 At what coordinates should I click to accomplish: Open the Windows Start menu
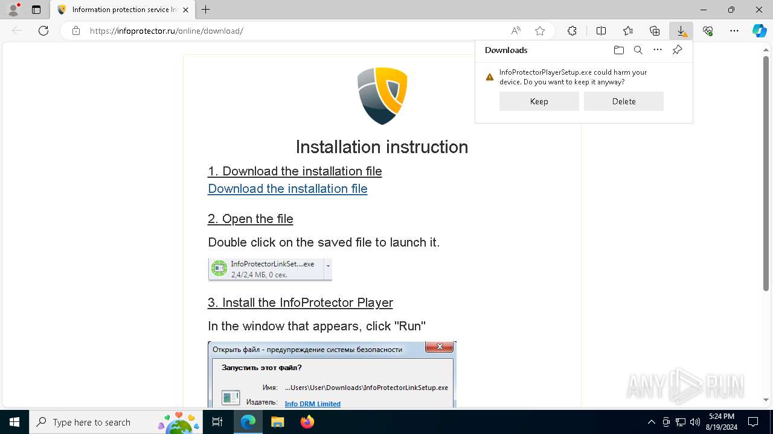[x=14, y=422]
